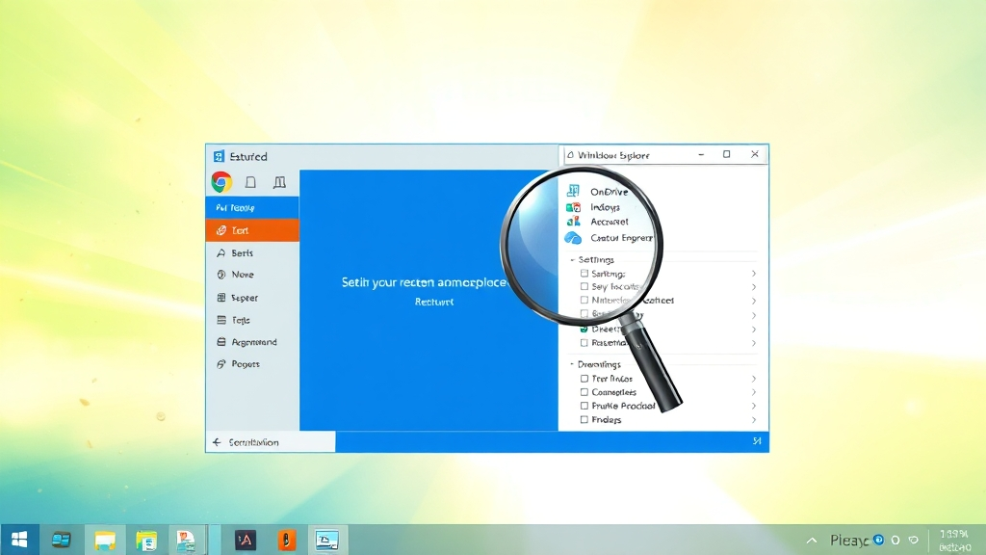Expand the chevron on 'Frutke Prociad' row
Screen dimensions: 986x555
tap(753, 406)
